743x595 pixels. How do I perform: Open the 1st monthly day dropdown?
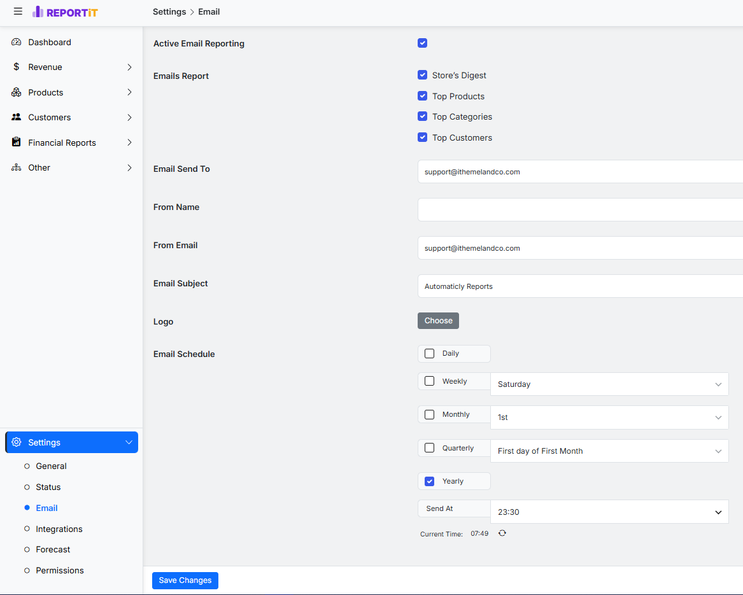coord(609,417)
